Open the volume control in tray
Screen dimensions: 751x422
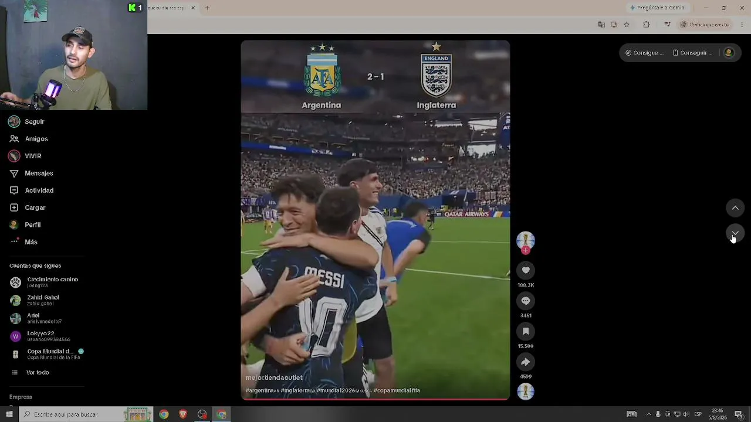point(686,414)
